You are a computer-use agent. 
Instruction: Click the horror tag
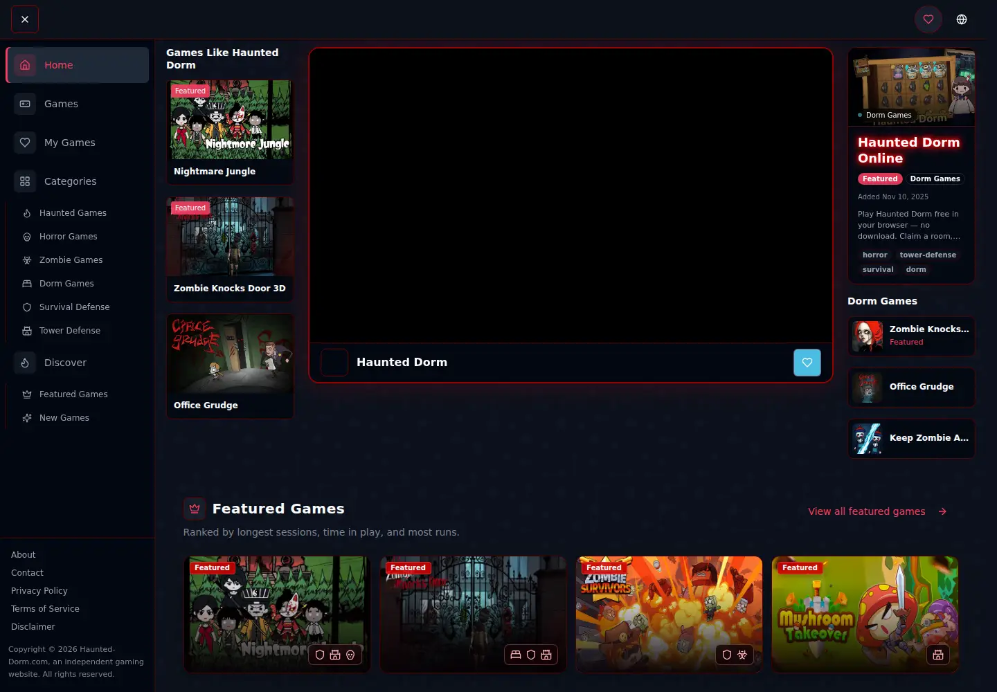(874, 255)
